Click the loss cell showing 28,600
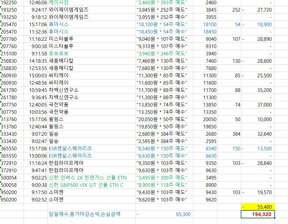Image resolution: width=288 pixels, height=224 pixels. pyautogui.click(x=258, y=61)
